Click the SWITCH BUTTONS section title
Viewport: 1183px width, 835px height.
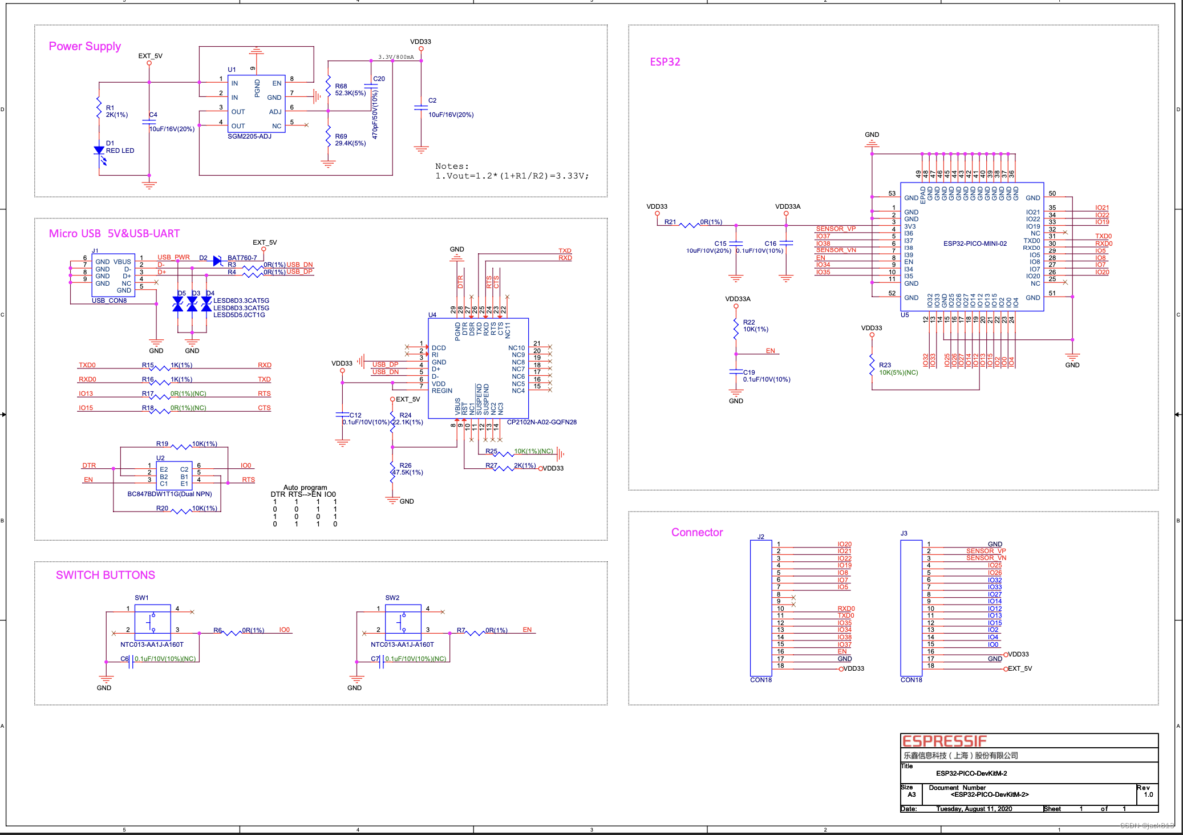[106, 575]
